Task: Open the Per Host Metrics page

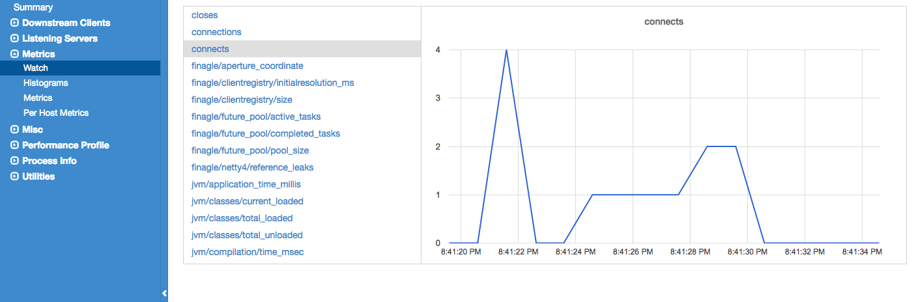Action: pos(56,113)
